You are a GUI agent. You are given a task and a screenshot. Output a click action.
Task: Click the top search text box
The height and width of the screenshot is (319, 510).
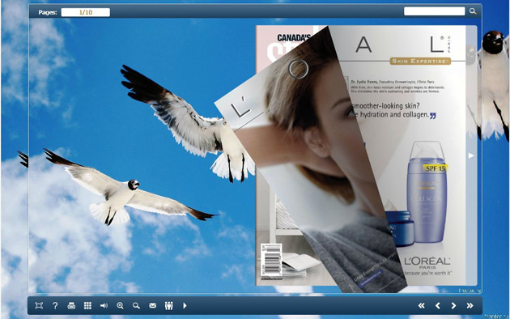click(x=434, y=11)
